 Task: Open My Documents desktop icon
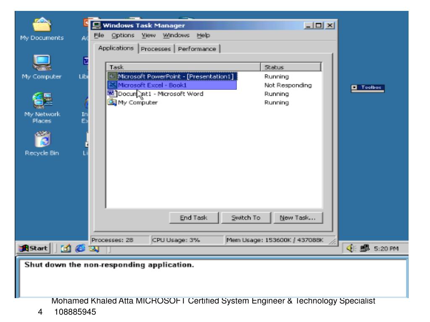pos(42,29)
